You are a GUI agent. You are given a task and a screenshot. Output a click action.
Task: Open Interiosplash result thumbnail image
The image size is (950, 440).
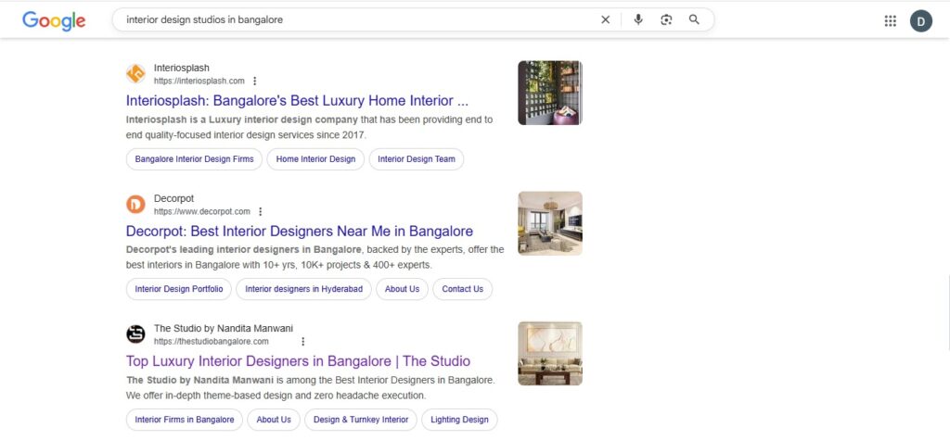[x=550, y=93]
